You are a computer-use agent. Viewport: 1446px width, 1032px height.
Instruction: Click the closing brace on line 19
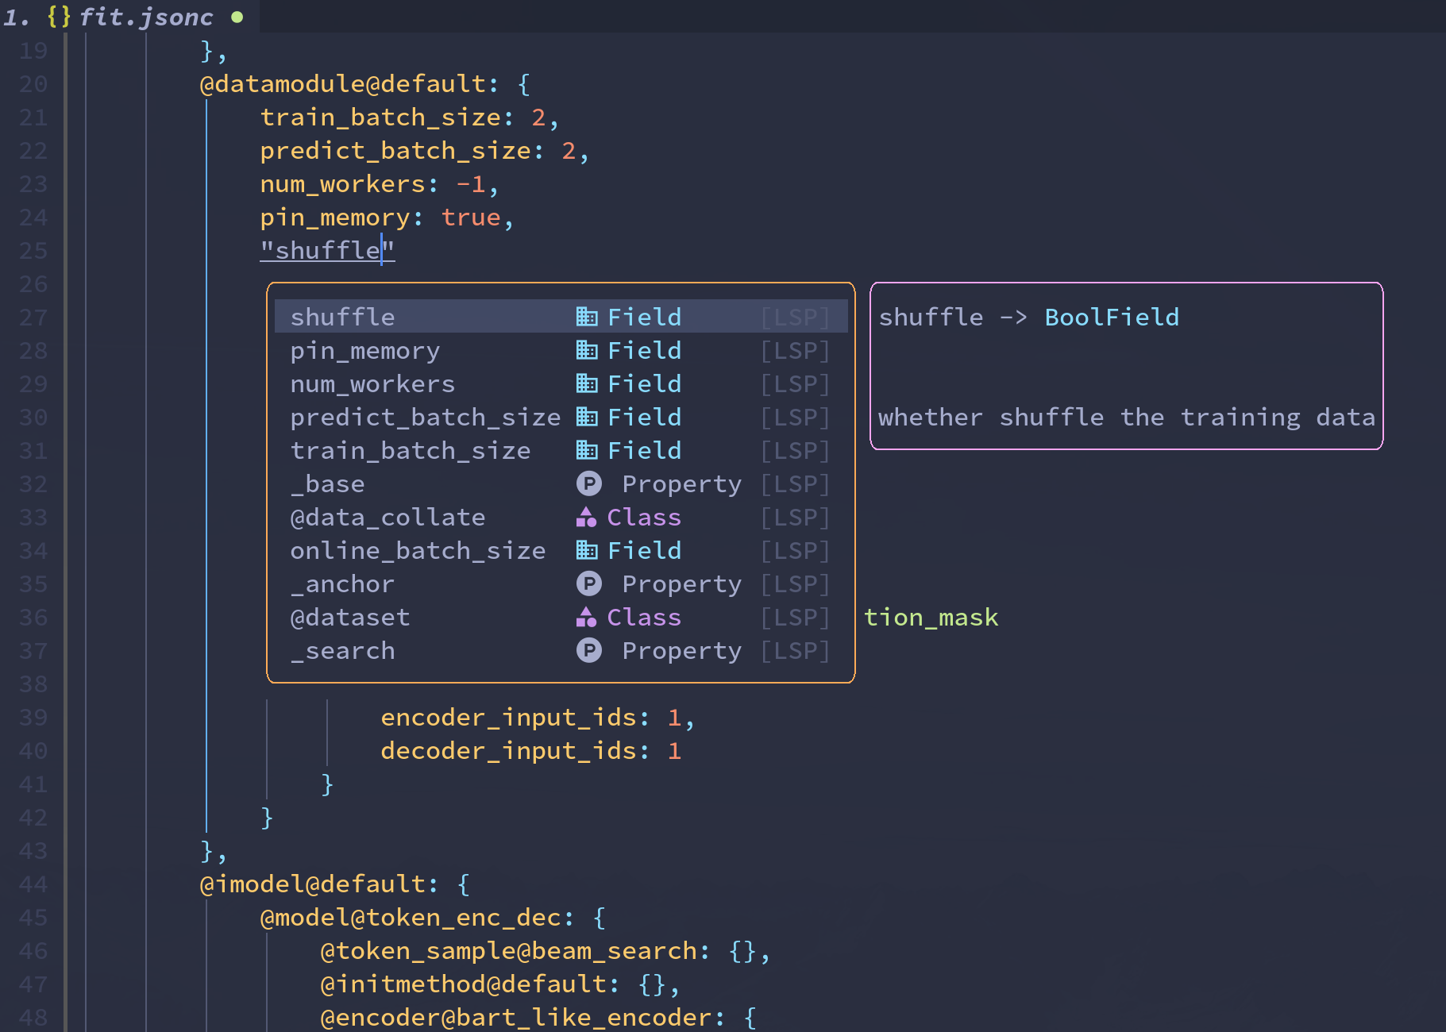point(206,50)
